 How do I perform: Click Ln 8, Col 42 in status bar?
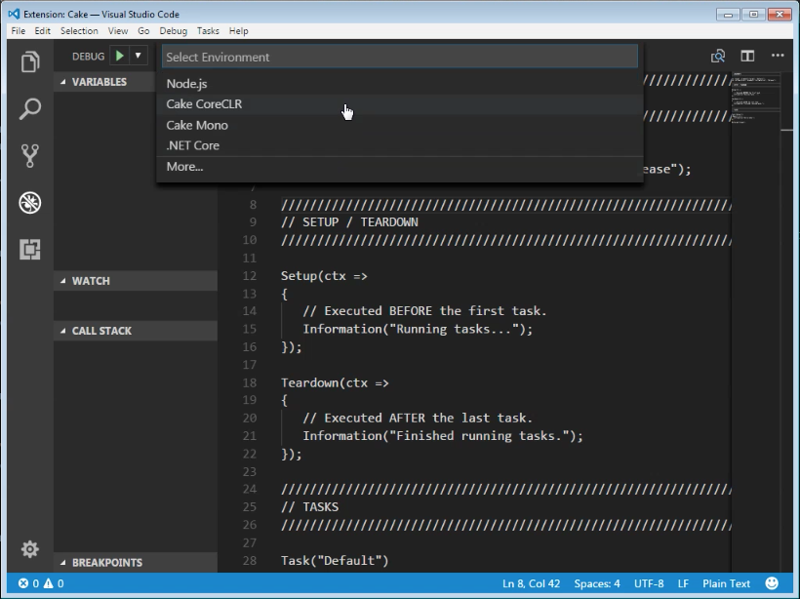(531, 583)
